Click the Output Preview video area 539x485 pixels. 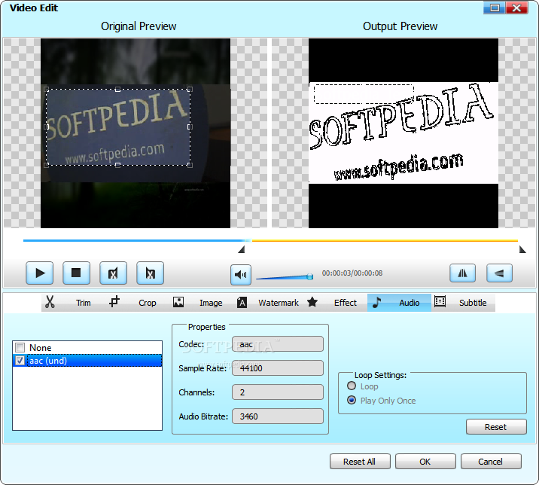(x=403, y=133)
